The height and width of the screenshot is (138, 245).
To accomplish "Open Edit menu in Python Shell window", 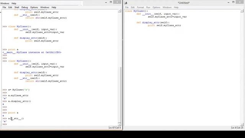I will (x=10, y=7).
